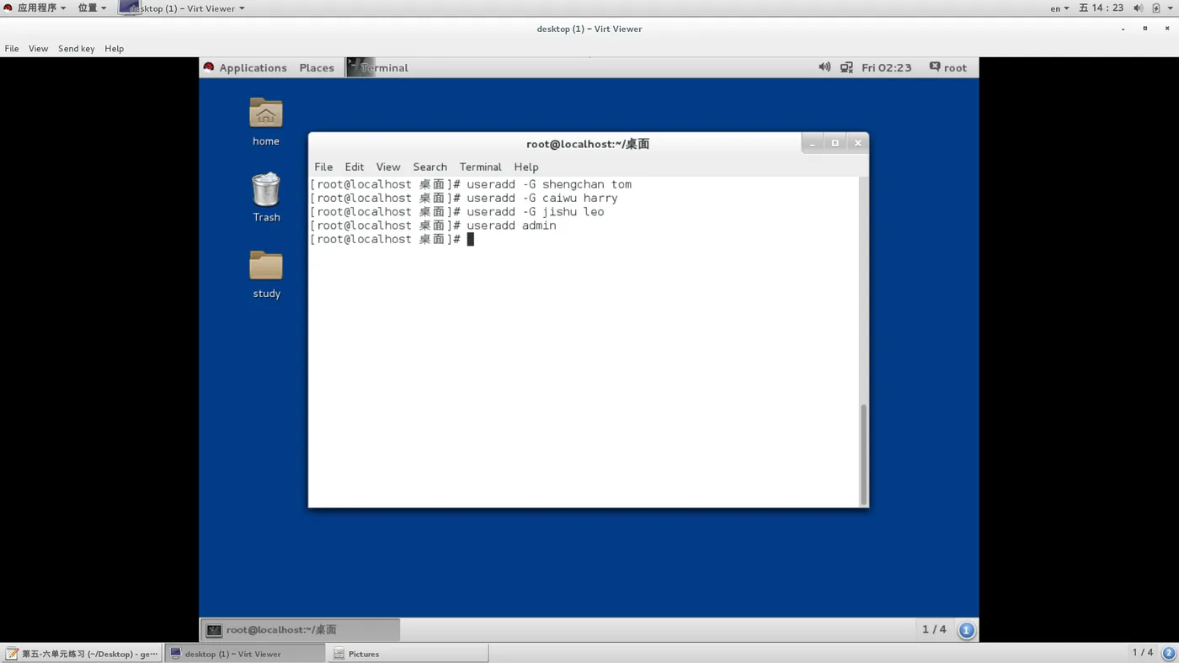Click guest workspace switcher blue circle icon
This screenshot has width=1179, height=663.
[x=967, y=629]
